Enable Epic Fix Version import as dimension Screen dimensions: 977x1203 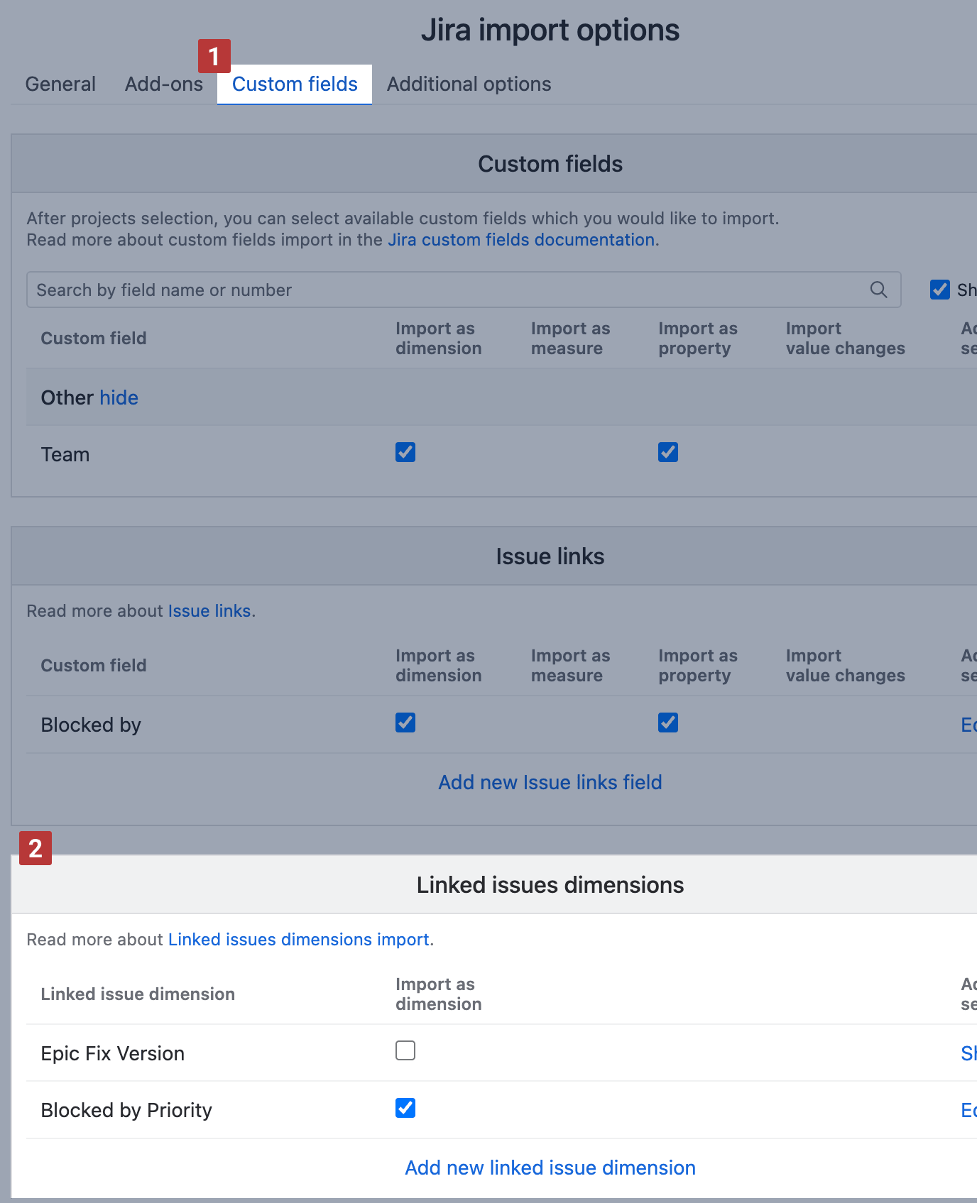pyautogui.click(x=405, y=1050)
